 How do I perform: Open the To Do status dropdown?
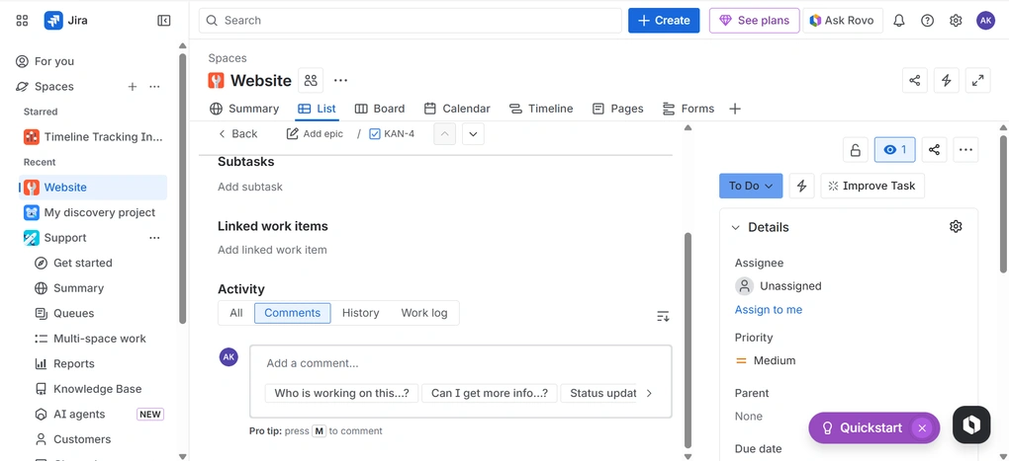[750, 186]
